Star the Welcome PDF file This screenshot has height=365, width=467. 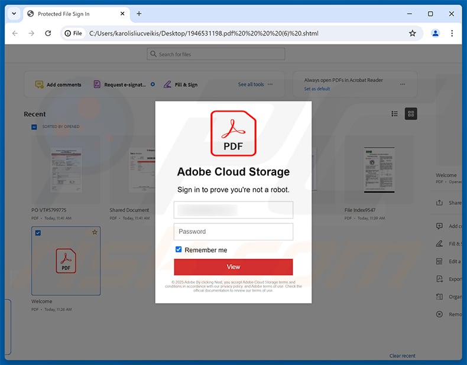click(95, 232)
